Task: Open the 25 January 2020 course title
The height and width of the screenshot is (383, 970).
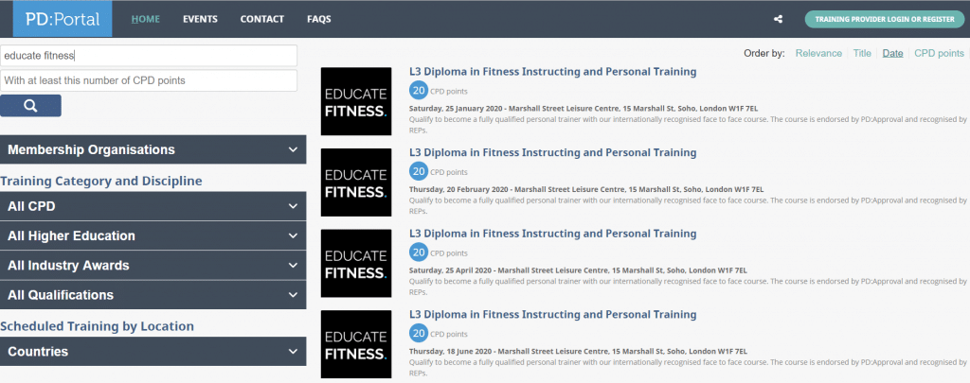Action: 552,72
